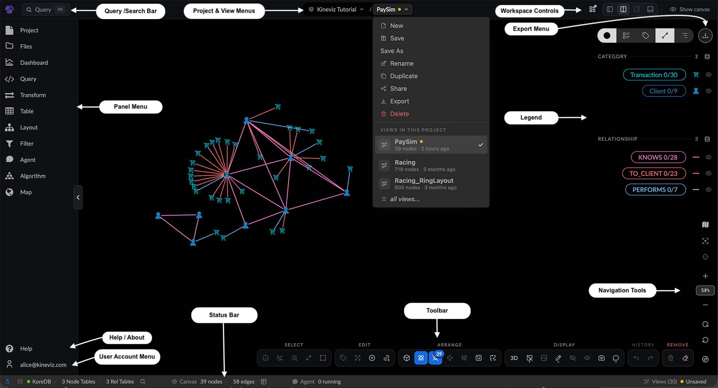Click the sliders icon in Arrange group
The image size is (718, 388).
pyautogui.click(x=464, y=358)
